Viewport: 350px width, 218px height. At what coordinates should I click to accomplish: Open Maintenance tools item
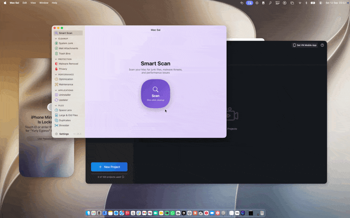coord(66,85)
